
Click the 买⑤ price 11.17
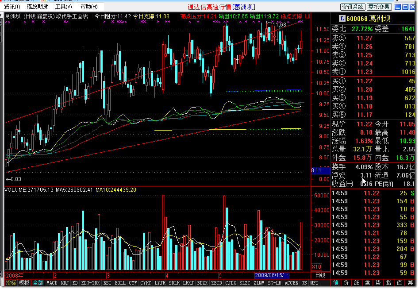365,115
